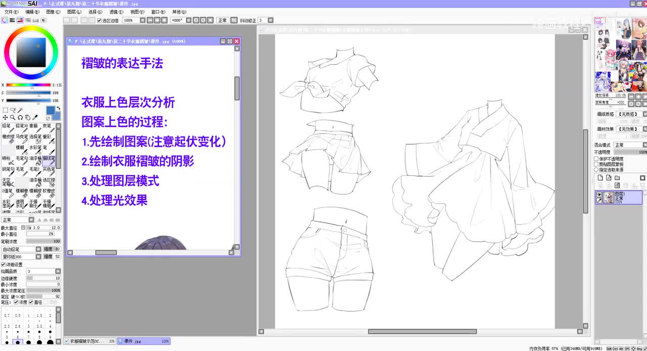The width and height of the screenshot is (647, 351).
Task: Click the 正常 mode button in toolbar
Action: [222, 20]
